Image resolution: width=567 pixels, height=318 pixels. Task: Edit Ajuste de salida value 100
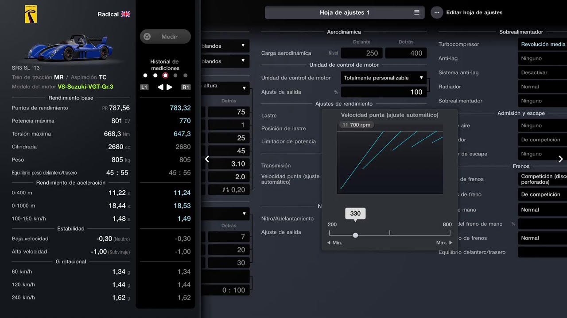(x=384, y=92)
